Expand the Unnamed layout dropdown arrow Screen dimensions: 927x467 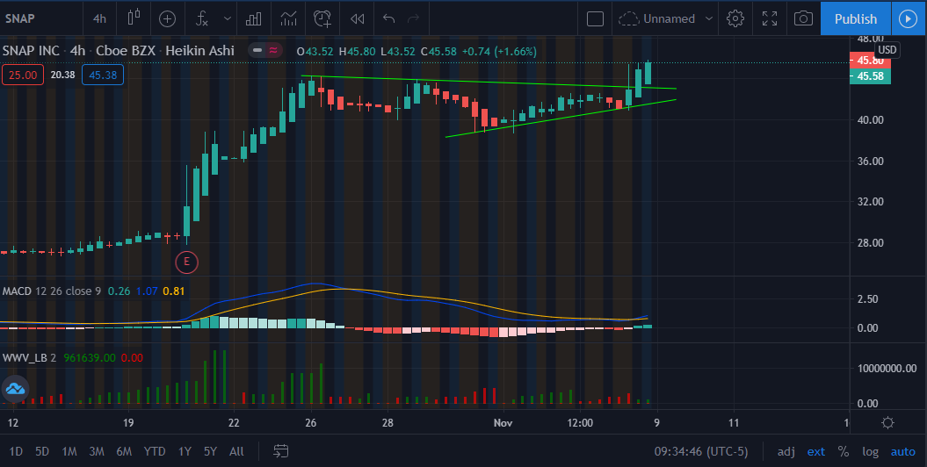(x=708, y=19)
